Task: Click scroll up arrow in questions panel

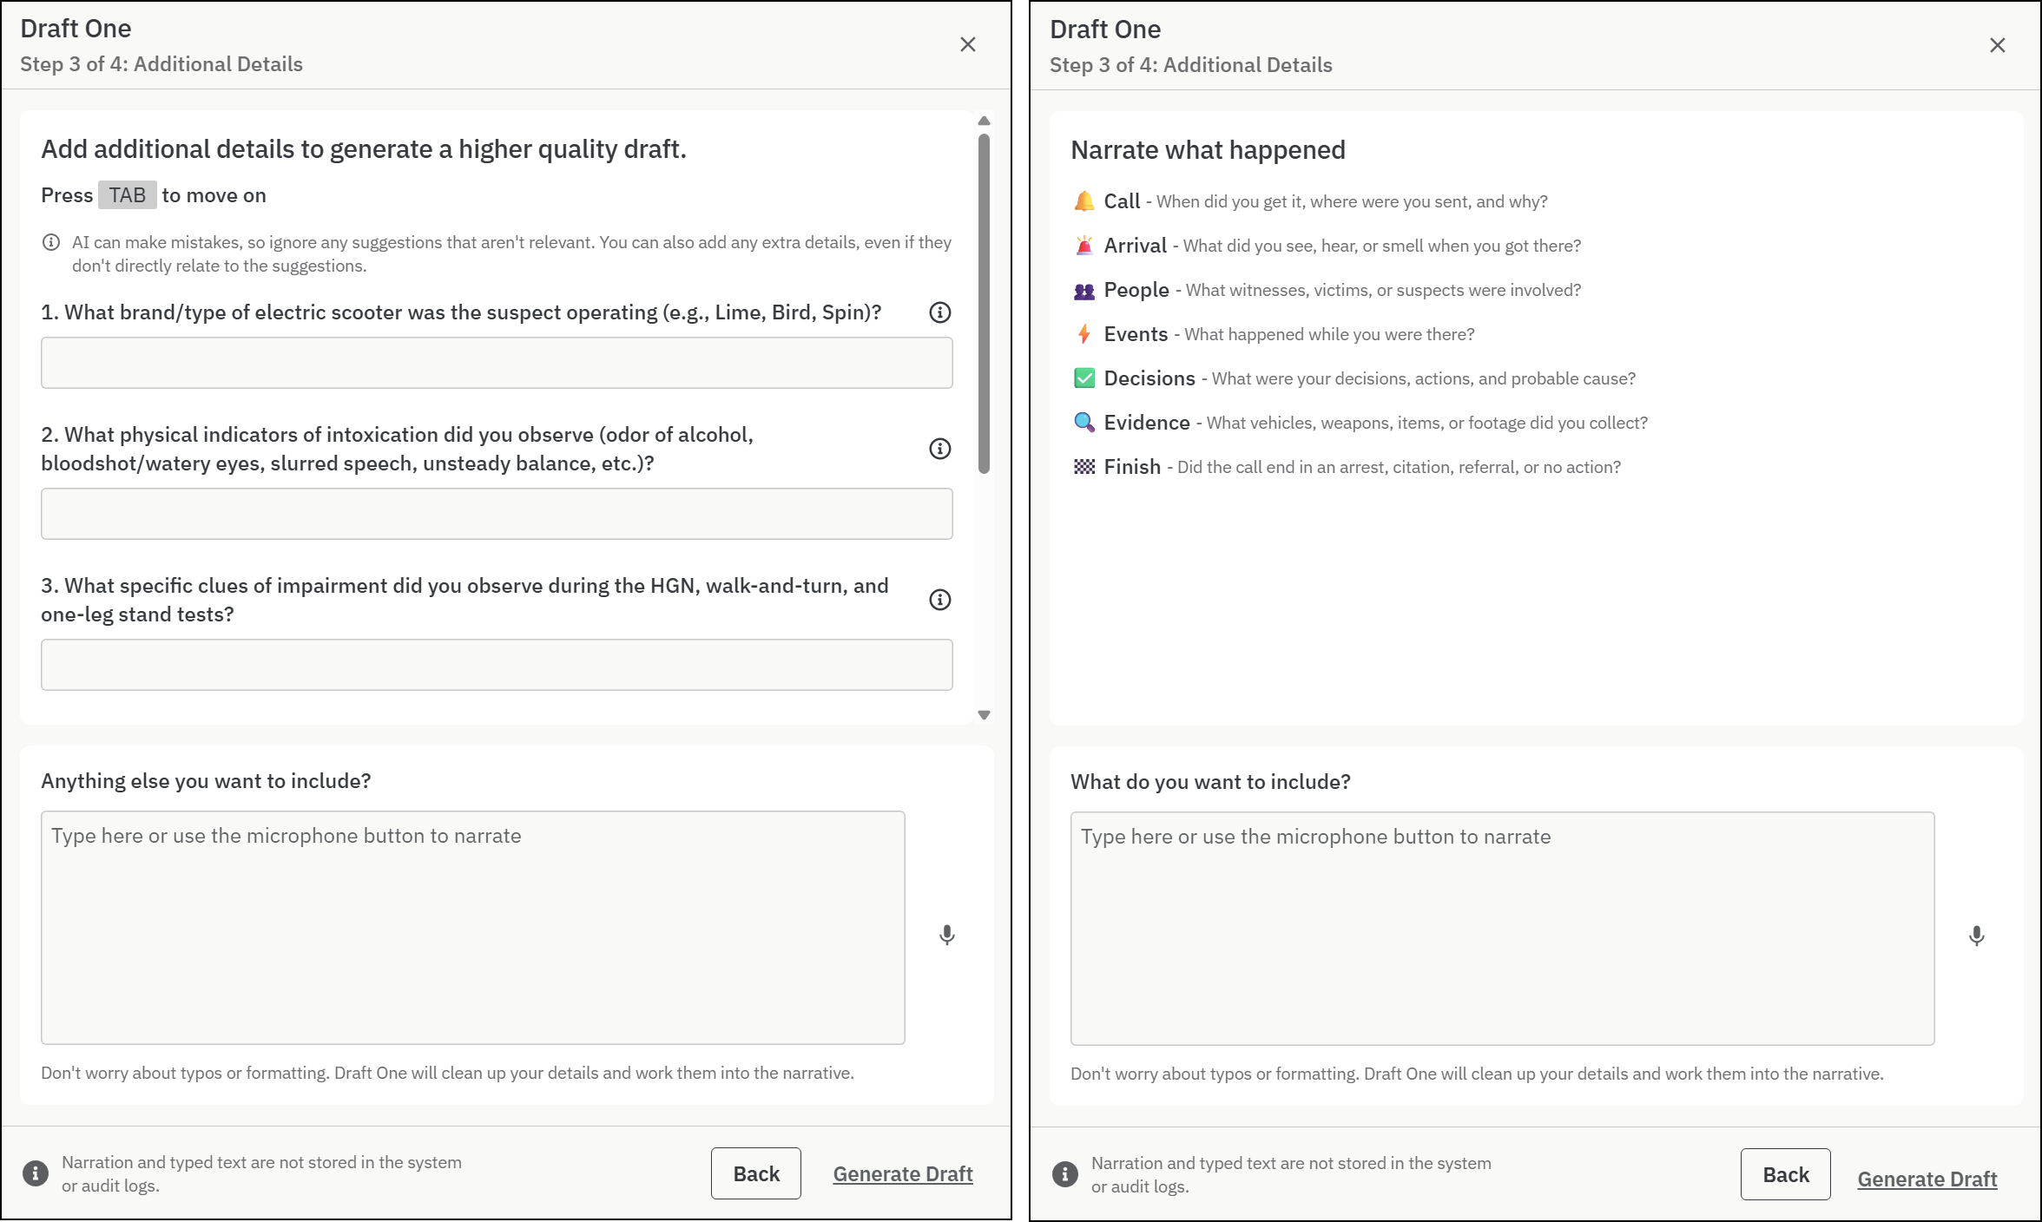Action: tap(984, 121)
